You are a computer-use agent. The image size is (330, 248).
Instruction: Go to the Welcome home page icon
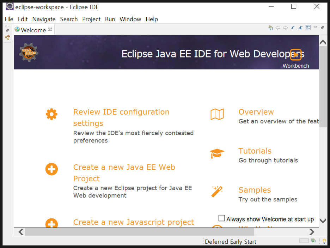click(x=271, y=28)
